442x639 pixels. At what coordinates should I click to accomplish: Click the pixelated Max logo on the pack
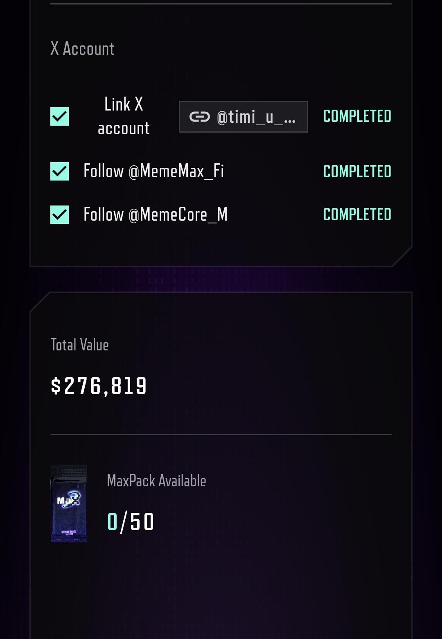tap(68, 500)
